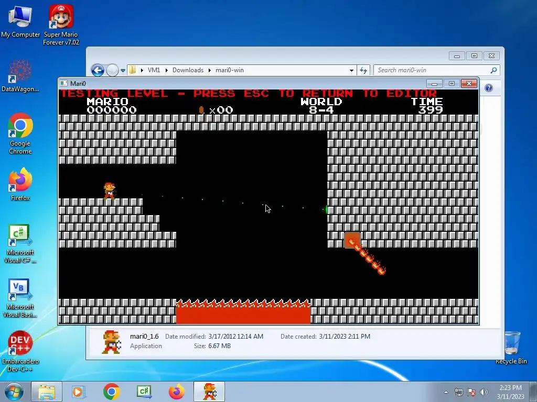Click Date created value 3/11/2023 2:11 PM
The width and height of the screenshot is (537, 402).
pos(345,337)
